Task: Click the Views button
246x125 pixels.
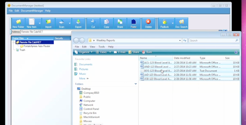Action: pos(101,52)
